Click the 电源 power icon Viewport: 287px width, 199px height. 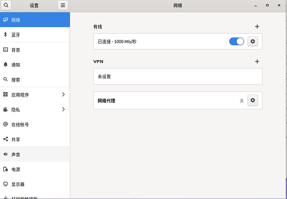5,169
